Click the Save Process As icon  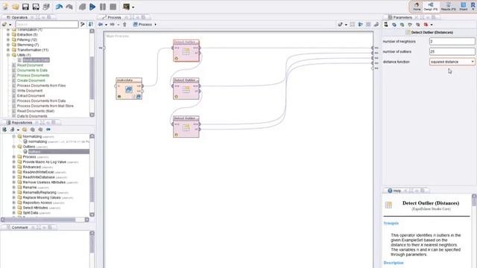tap(36, 7)
